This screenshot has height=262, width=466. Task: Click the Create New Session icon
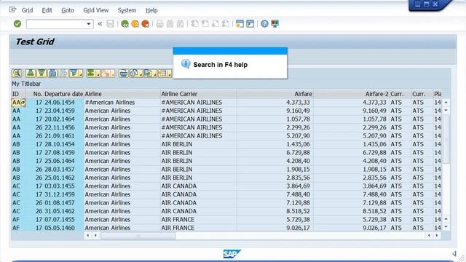240,24
